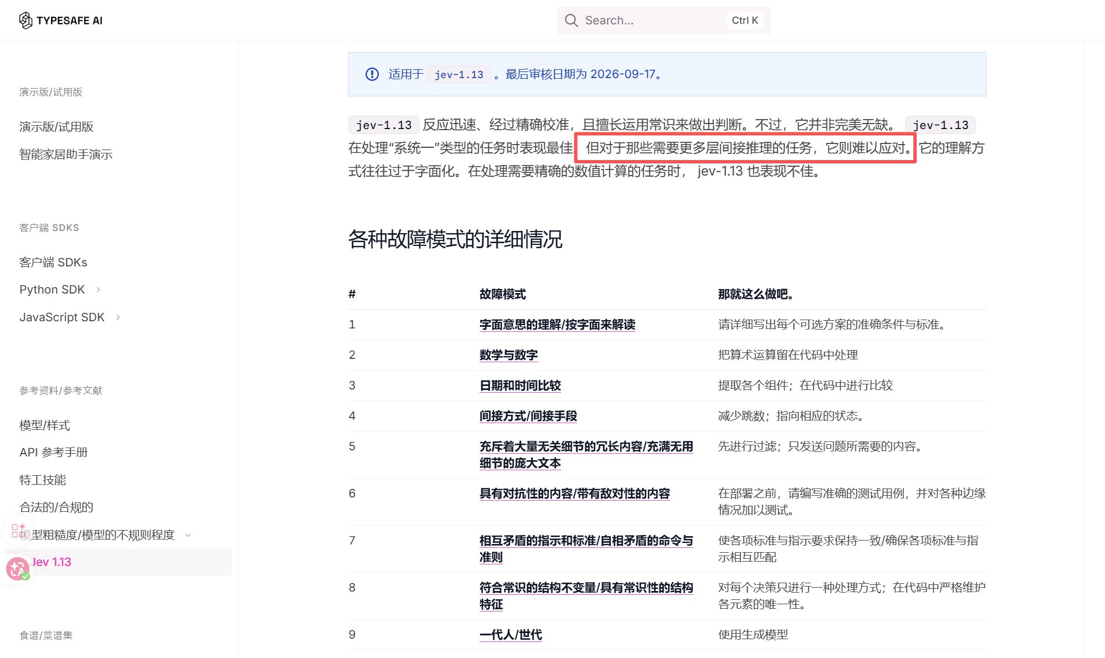The width and height of the screenshot is (1105, 658).
Task: Open JavaScript SDK sidebar entry
Action: click(62, 317)
